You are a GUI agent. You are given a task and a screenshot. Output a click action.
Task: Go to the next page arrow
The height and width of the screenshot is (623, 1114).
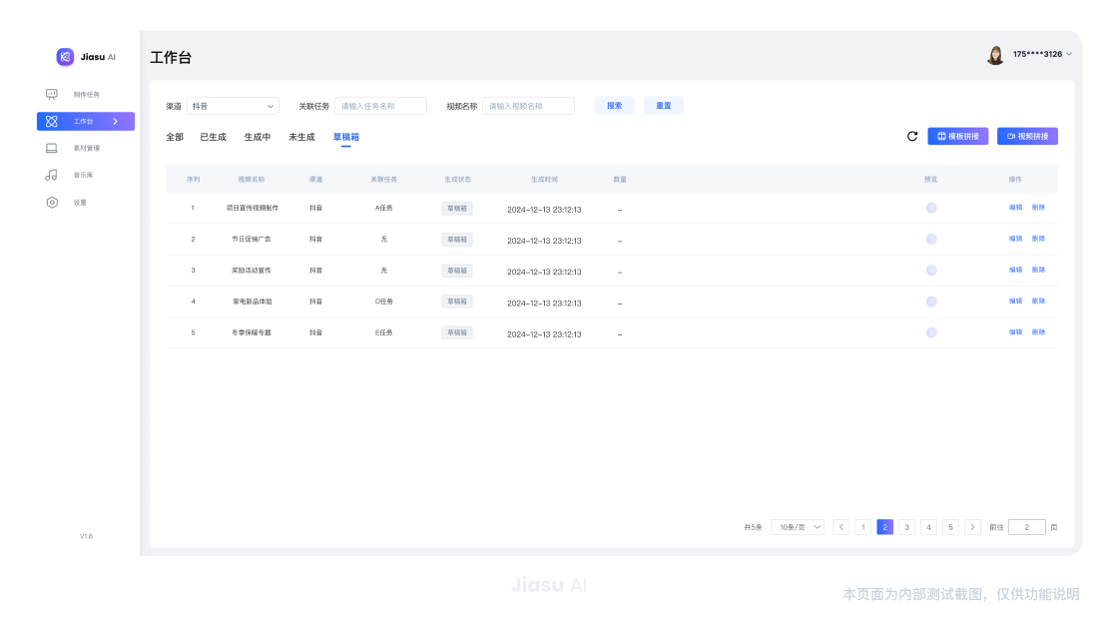click(972, 527)
